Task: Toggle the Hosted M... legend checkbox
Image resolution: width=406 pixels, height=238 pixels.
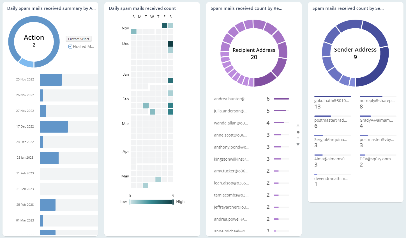Action: point(70,47)
